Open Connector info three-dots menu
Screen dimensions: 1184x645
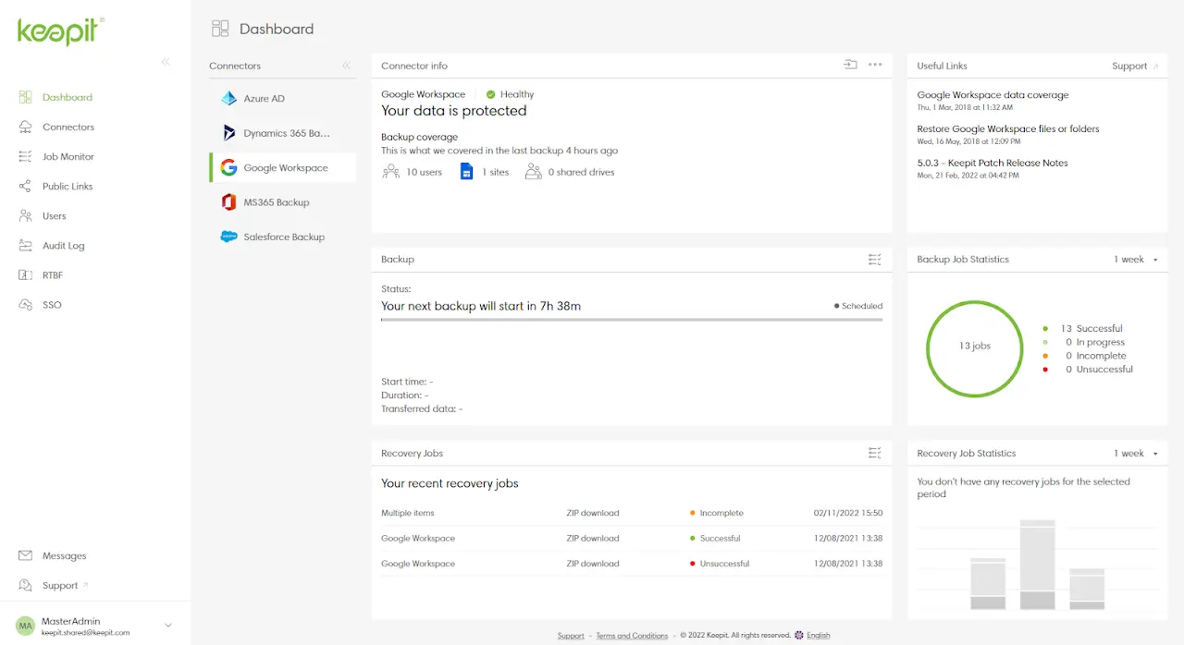(875, 65)
